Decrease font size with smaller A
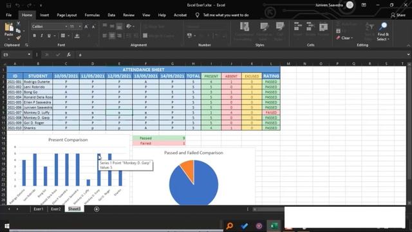 click(x=93, y=26)
